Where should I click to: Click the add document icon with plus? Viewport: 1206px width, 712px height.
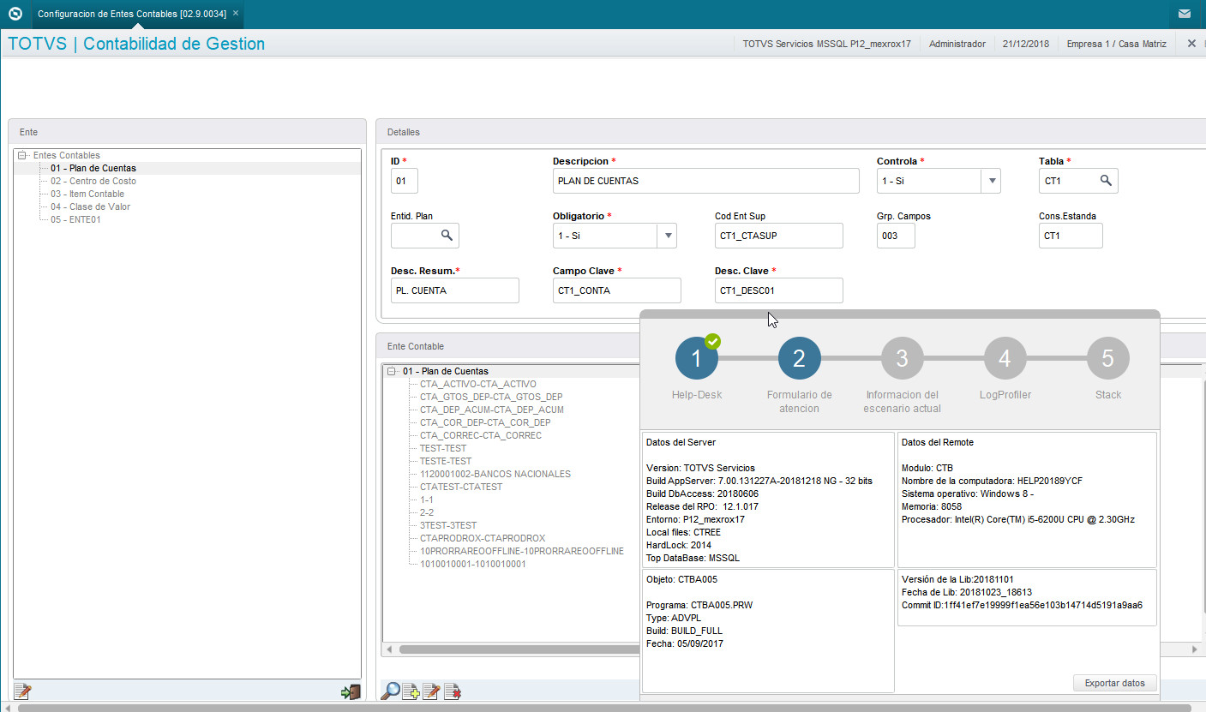tap(411, 691)
